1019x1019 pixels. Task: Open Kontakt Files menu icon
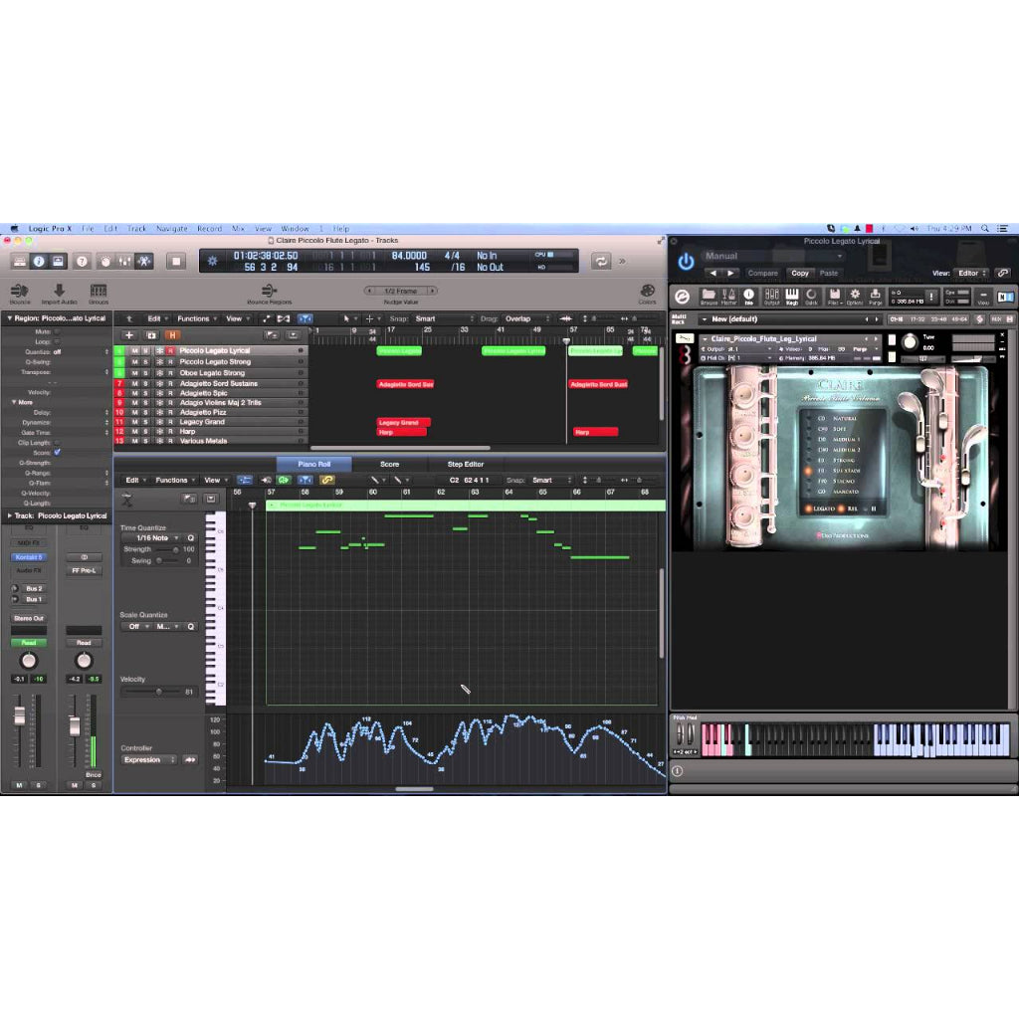837,294
